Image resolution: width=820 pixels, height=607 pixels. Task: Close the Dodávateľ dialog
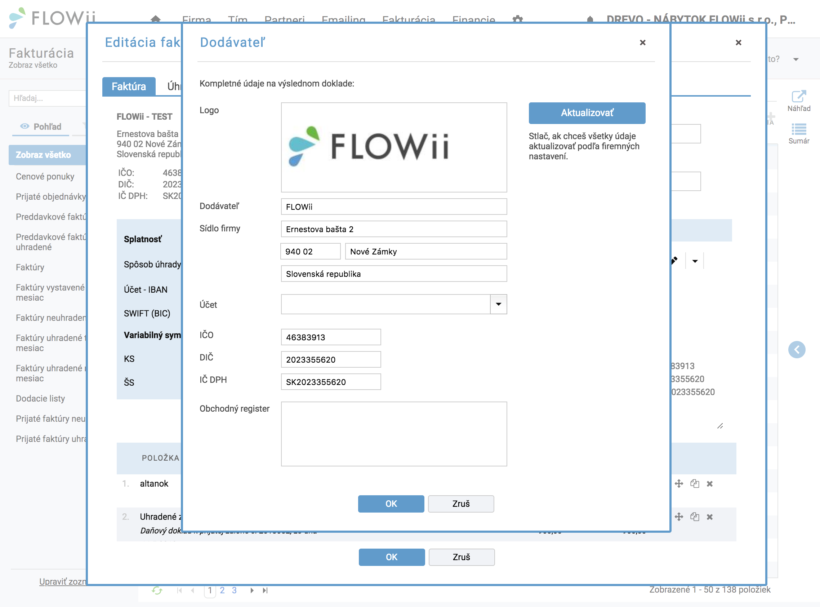click(643, 43)
